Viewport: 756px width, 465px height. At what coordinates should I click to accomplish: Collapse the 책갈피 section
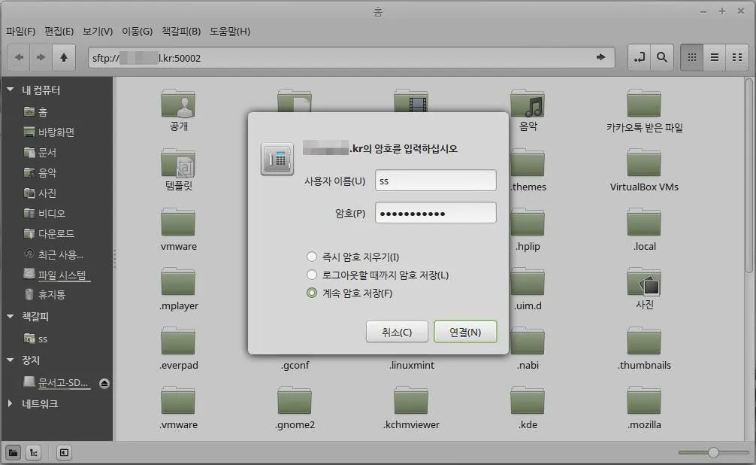coord(10,317)
